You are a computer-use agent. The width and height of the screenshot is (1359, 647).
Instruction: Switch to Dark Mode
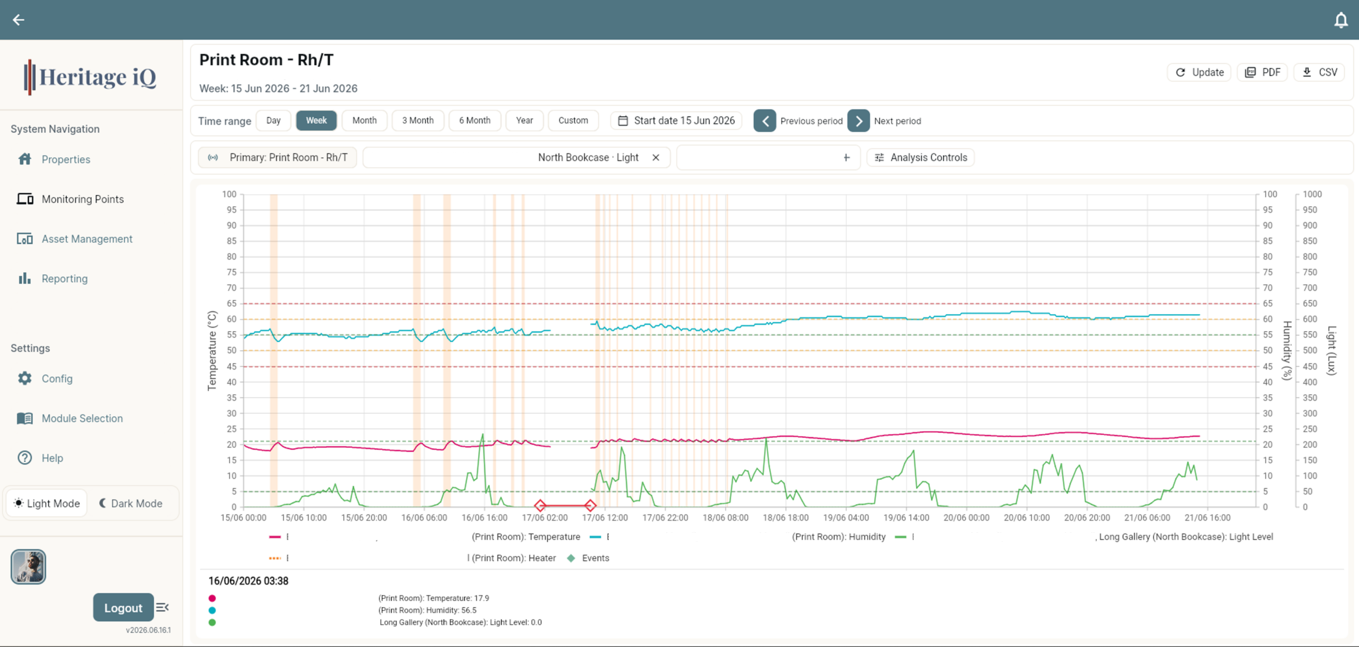click(x=131, y=503)
